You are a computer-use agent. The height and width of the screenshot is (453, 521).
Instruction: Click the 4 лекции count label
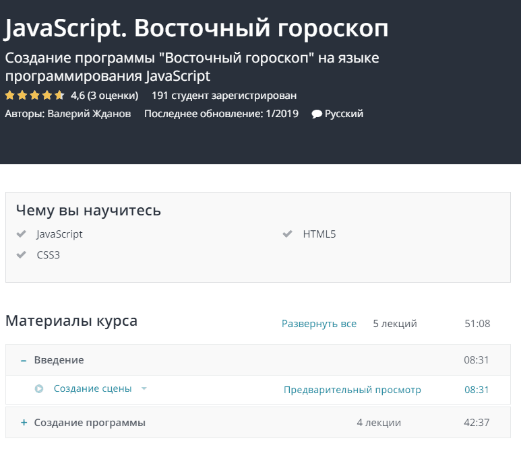point(379,423)
